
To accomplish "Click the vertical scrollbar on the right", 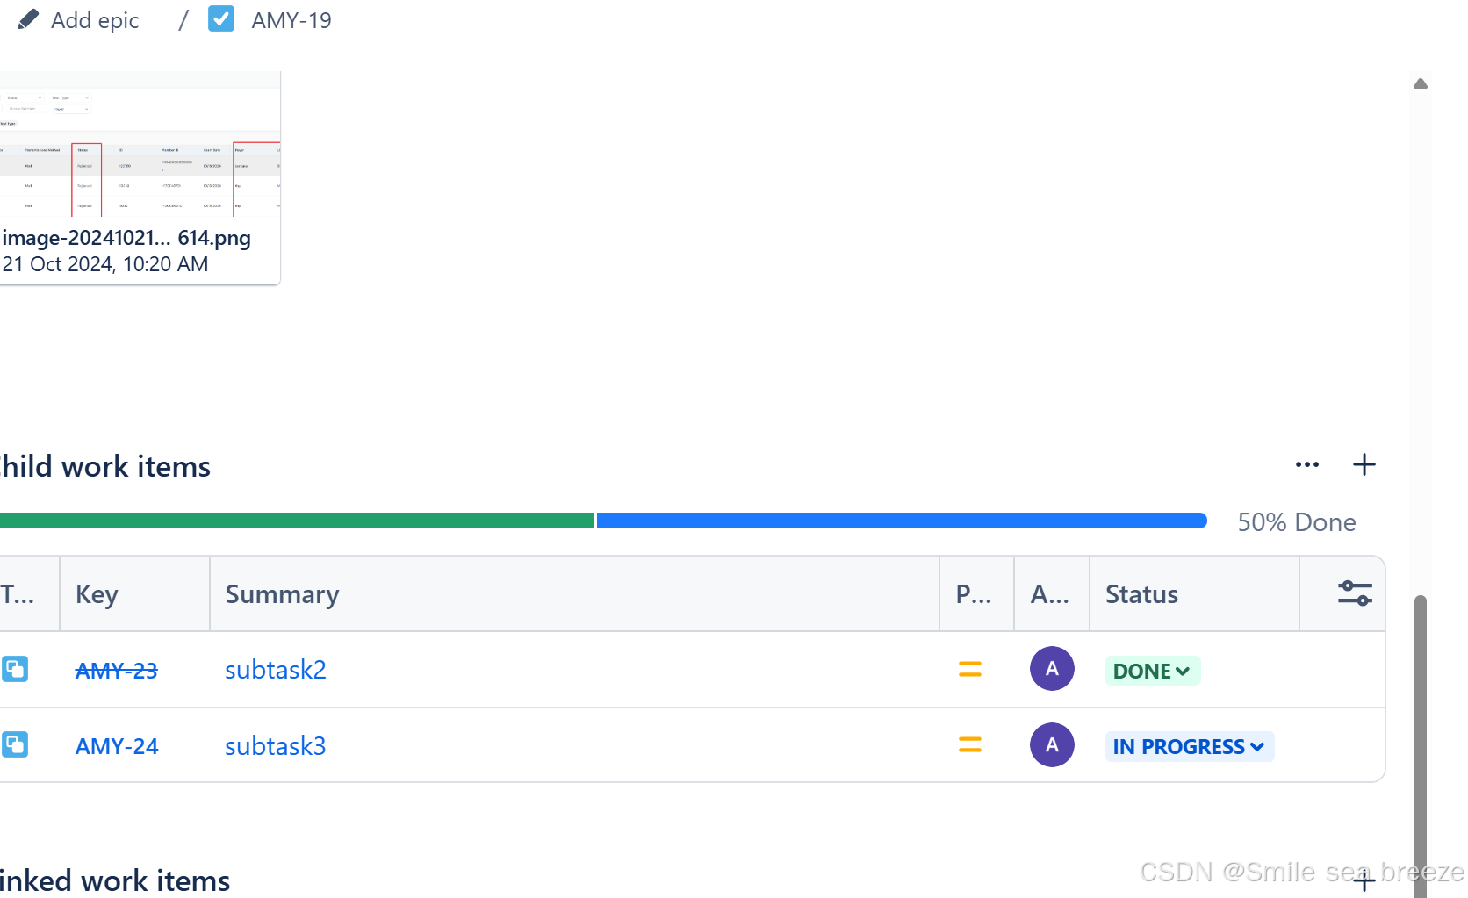I will coord(1420,746).
